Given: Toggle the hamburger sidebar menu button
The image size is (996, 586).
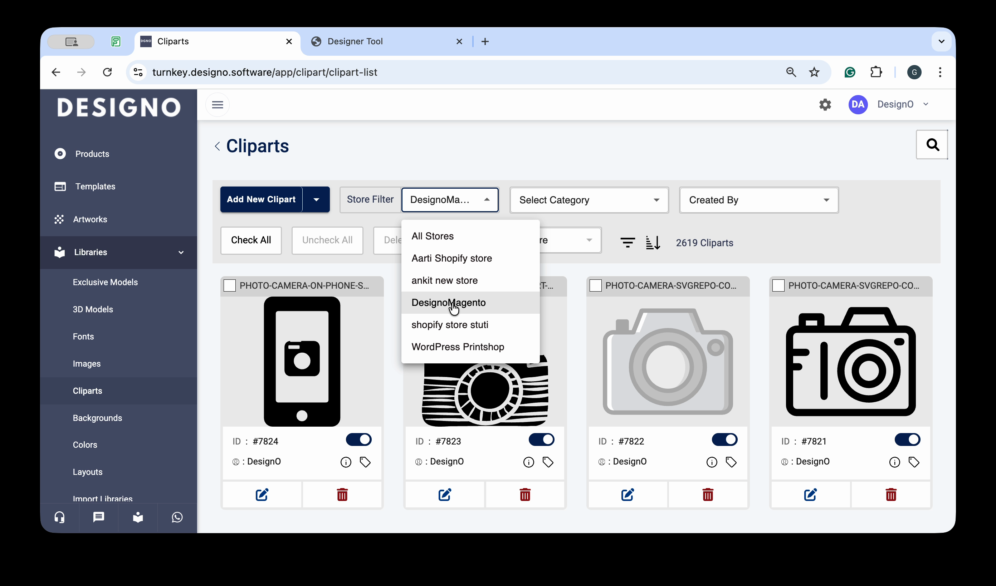Looking at the screenshot, I should pos(218,105).
